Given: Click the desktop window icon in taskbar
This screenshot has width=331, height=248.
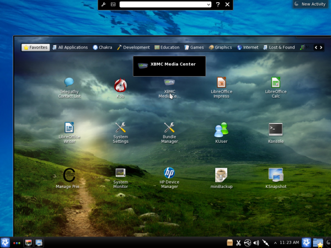Looking at the screenshot, I should [x=39, y=242].
